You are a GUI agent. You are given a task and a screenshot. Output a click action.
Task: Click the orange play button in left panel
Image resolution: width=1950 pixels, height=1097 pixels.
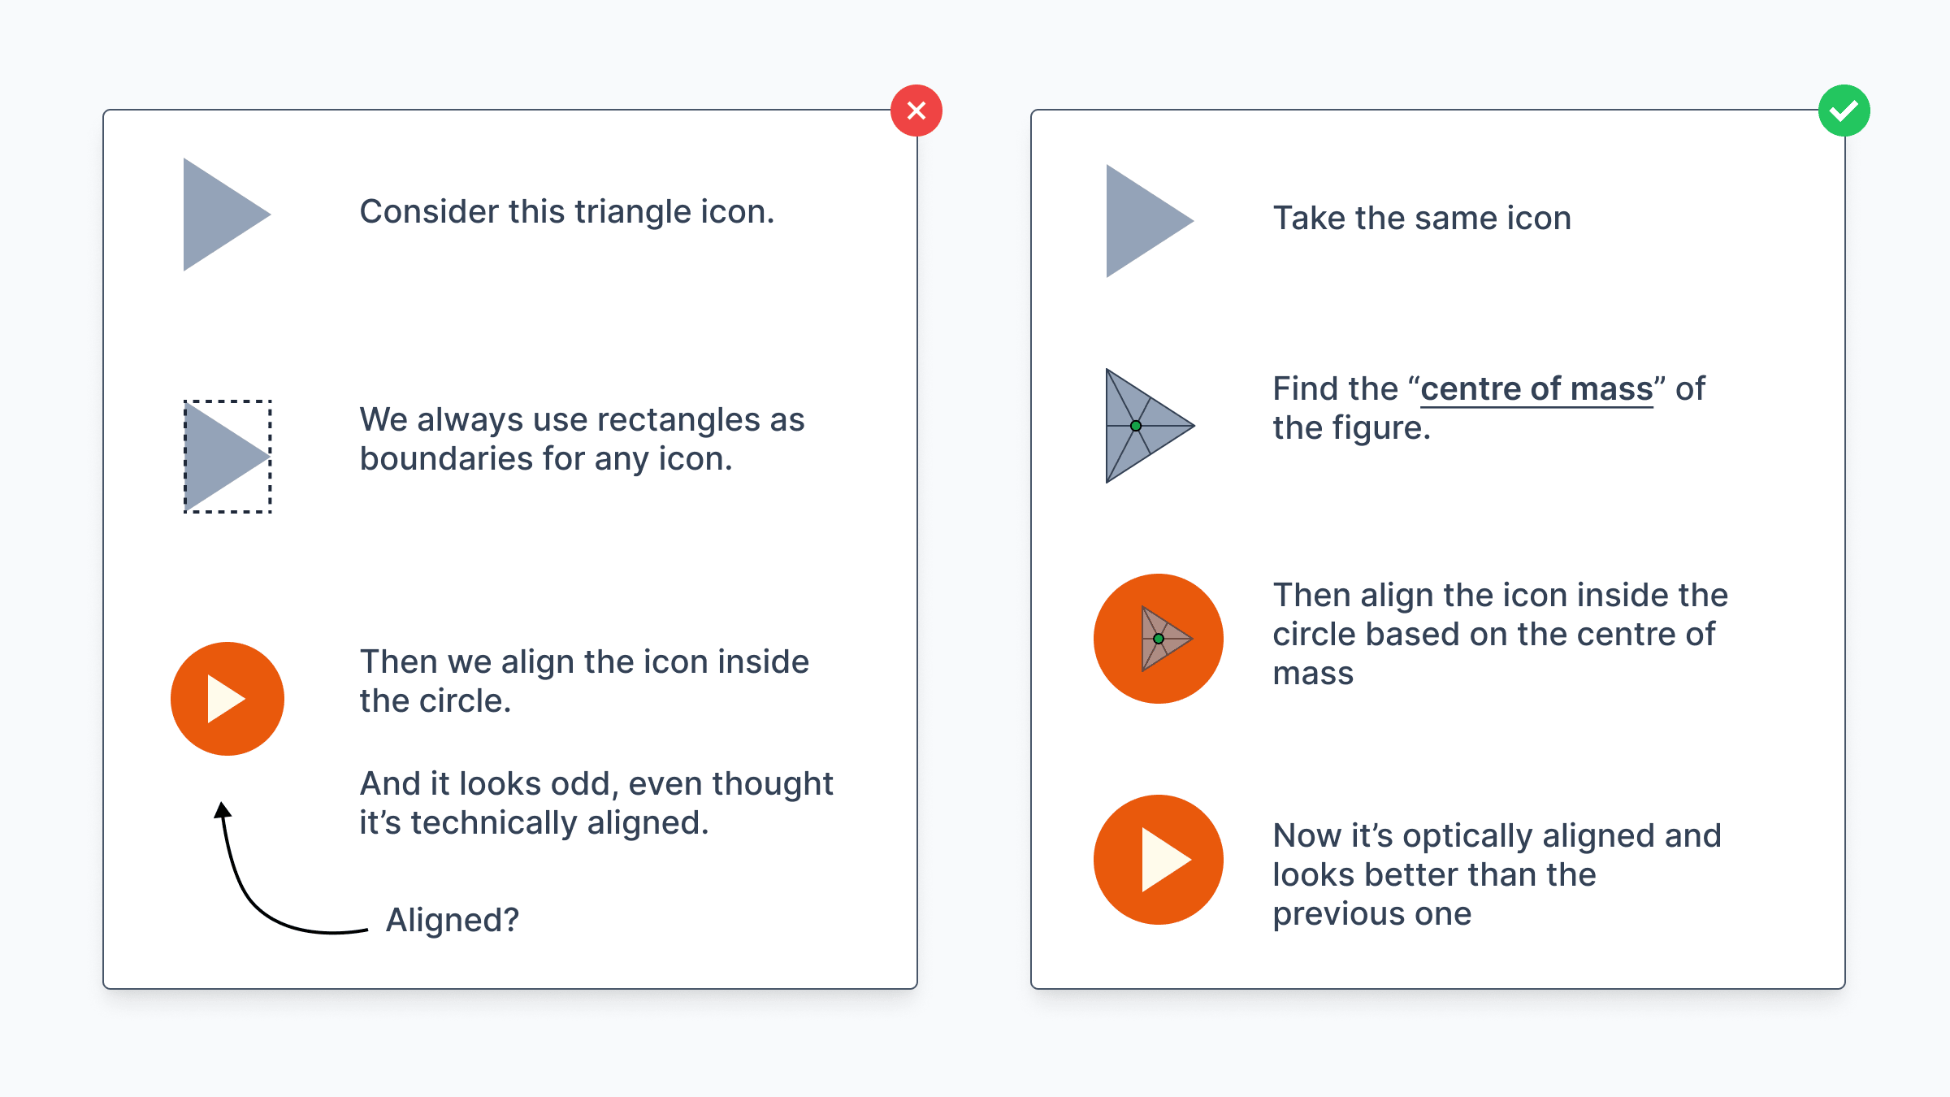coord(227,699)
